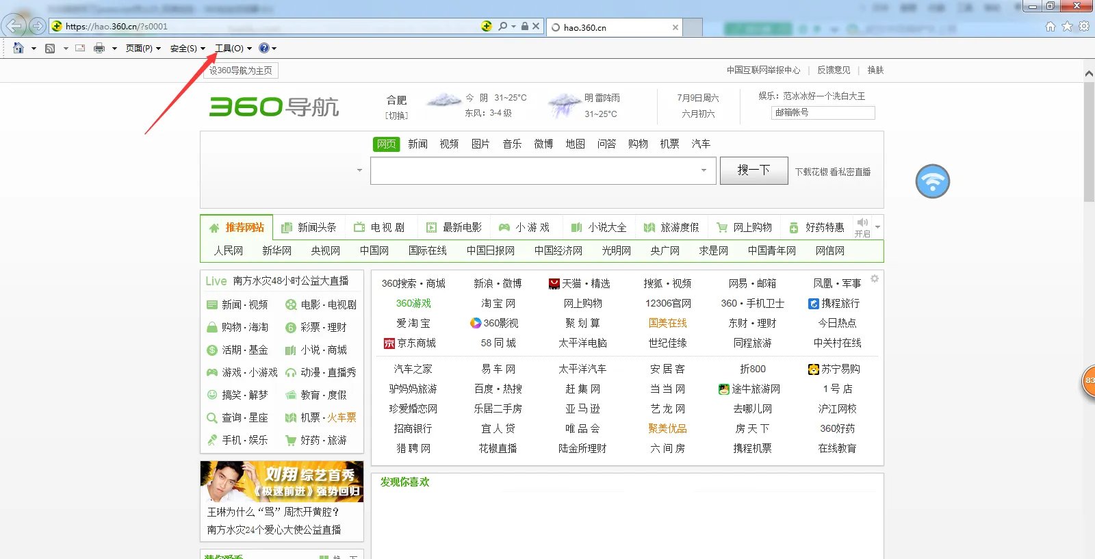Click the 网上购物 shopping cart tab
The width and height of the screenshot is (1095, 559).
pos(744,227)
